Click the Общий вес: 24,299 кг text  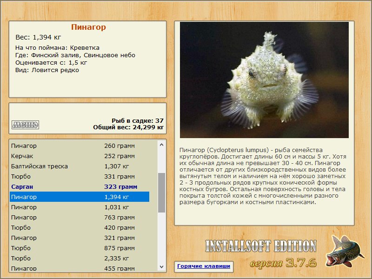[x=128, y=127]
